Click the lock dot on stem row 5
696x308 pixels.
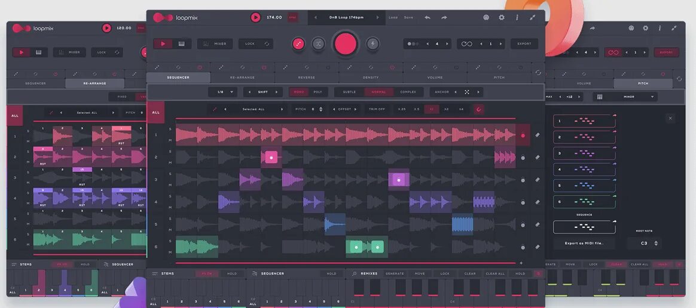pos(523,224)
